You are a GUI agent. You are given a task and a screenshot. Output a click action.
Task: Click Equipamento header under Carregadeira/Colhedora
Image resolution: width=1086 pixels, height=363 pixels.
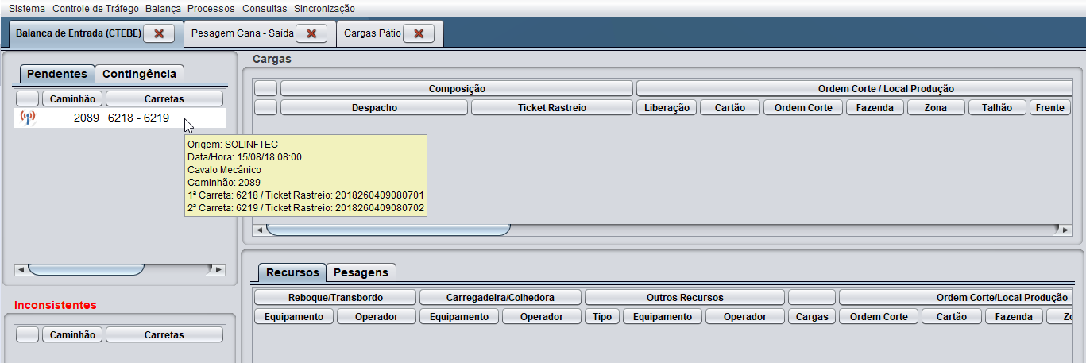(459, 316)
